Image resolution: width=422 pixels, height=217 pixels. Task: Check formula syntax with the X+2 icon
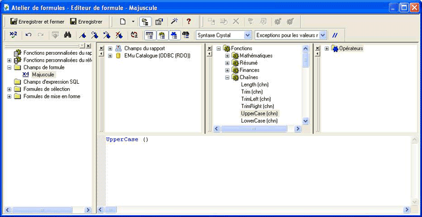13,35
